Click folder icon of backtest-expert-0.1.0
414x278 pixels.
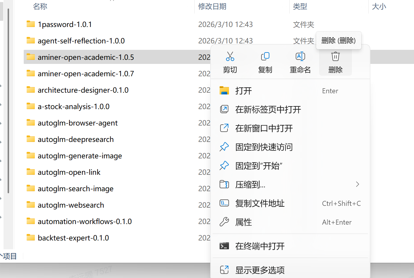(31, 237)
